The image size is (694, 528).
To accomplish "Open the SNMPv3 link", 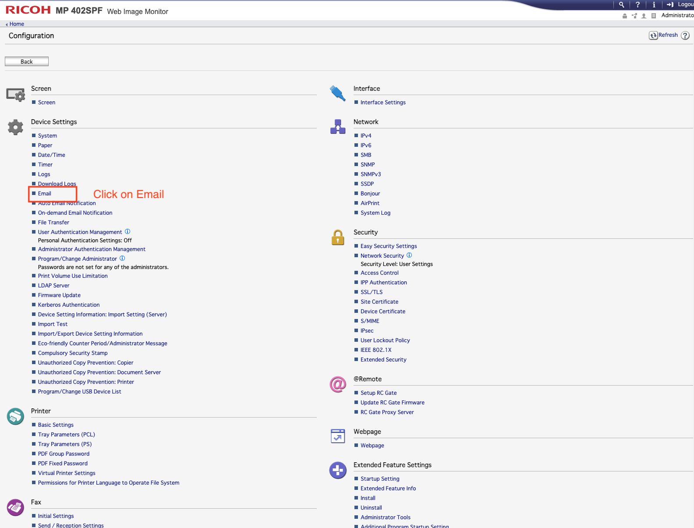I will 371,174.
